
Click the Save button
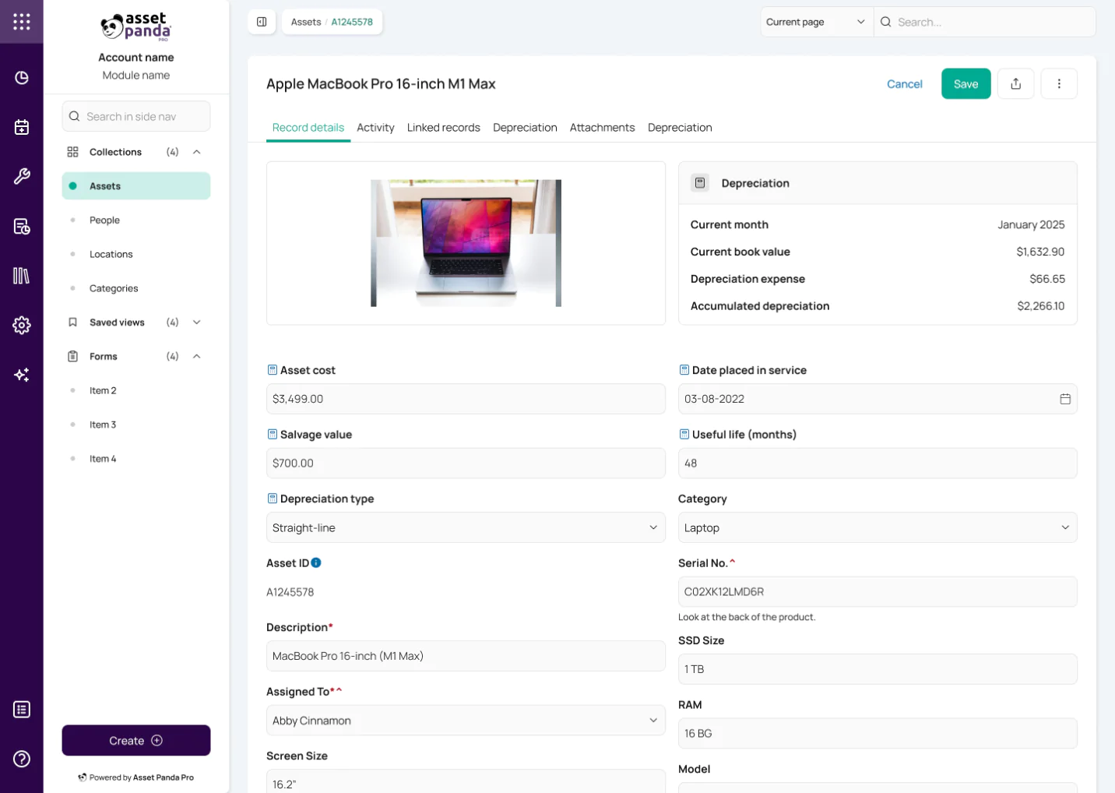tap(966, 84)
